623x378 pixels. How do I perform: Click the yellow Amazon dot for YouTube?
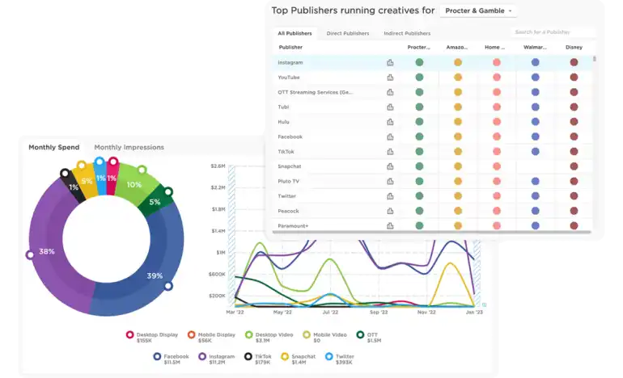click(x=458, y=78)
